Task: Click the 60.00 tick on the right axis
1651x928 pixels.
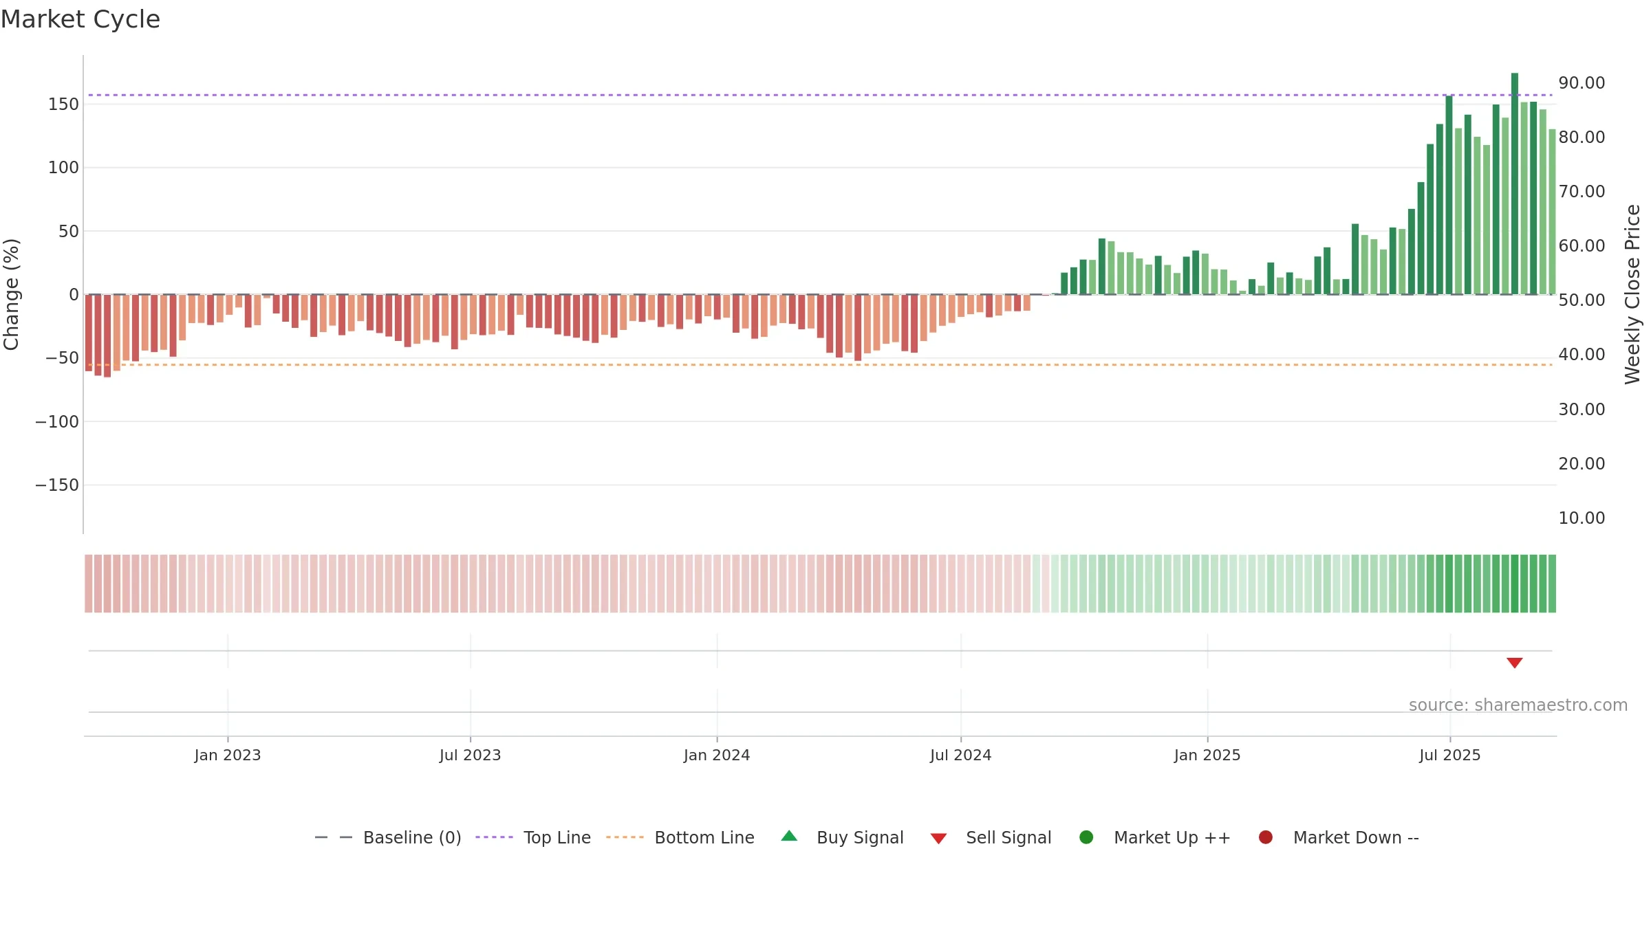Action: click(x=1582, y=246)
